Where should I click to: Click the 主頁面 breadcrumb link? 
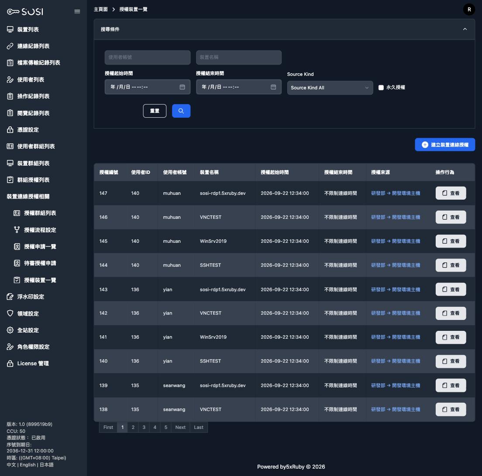pos(101,9)
